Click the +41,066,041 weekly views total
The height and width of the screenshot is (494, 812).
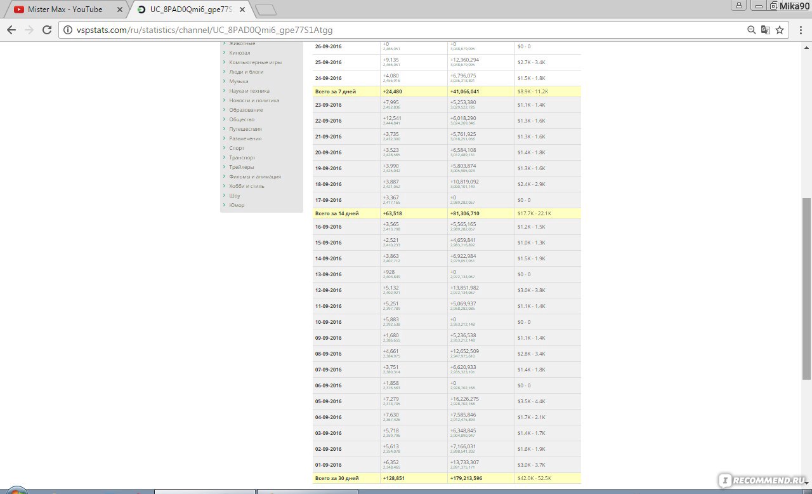click(x=465, y=91)
